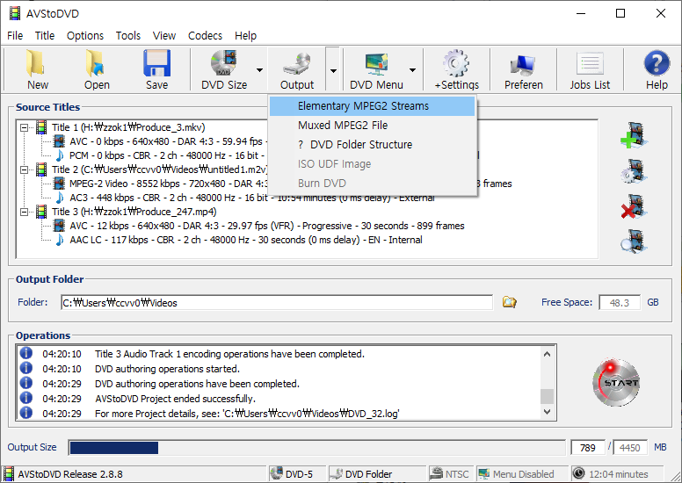Click the Output Size progress bar

[x=316, y=447]
